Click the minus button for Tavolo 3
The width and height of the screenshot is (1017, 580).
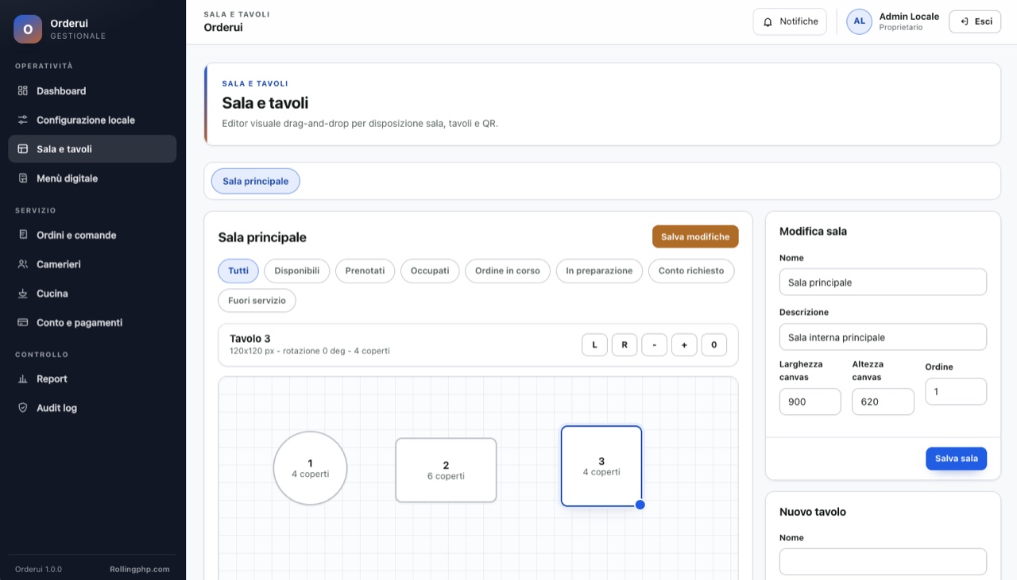[654, 345]
